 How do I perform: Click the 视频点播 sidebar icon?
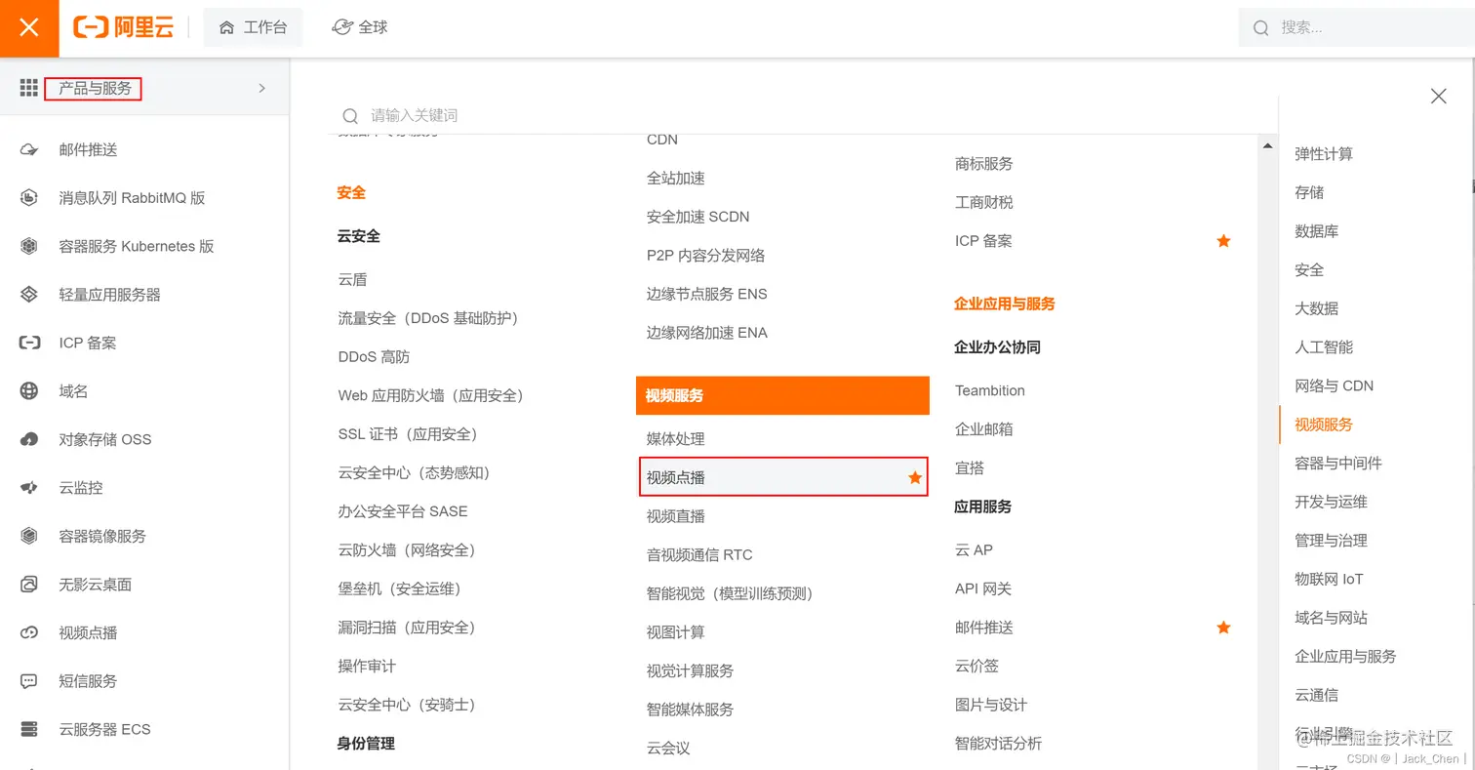[28, 632]
